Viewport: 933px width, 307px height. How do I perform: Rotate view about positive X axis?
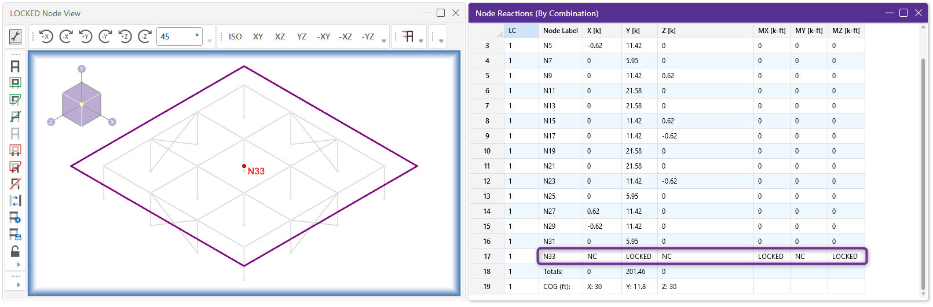tap(46, 36)
